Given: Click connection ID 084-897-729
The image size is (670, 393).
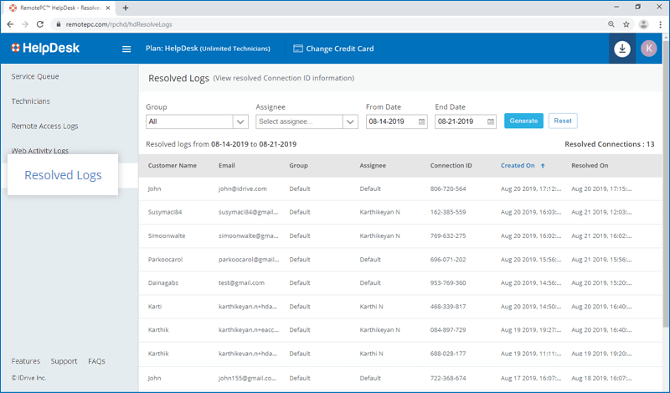Looking at the screenshot, I should click(x=448, y=330).
